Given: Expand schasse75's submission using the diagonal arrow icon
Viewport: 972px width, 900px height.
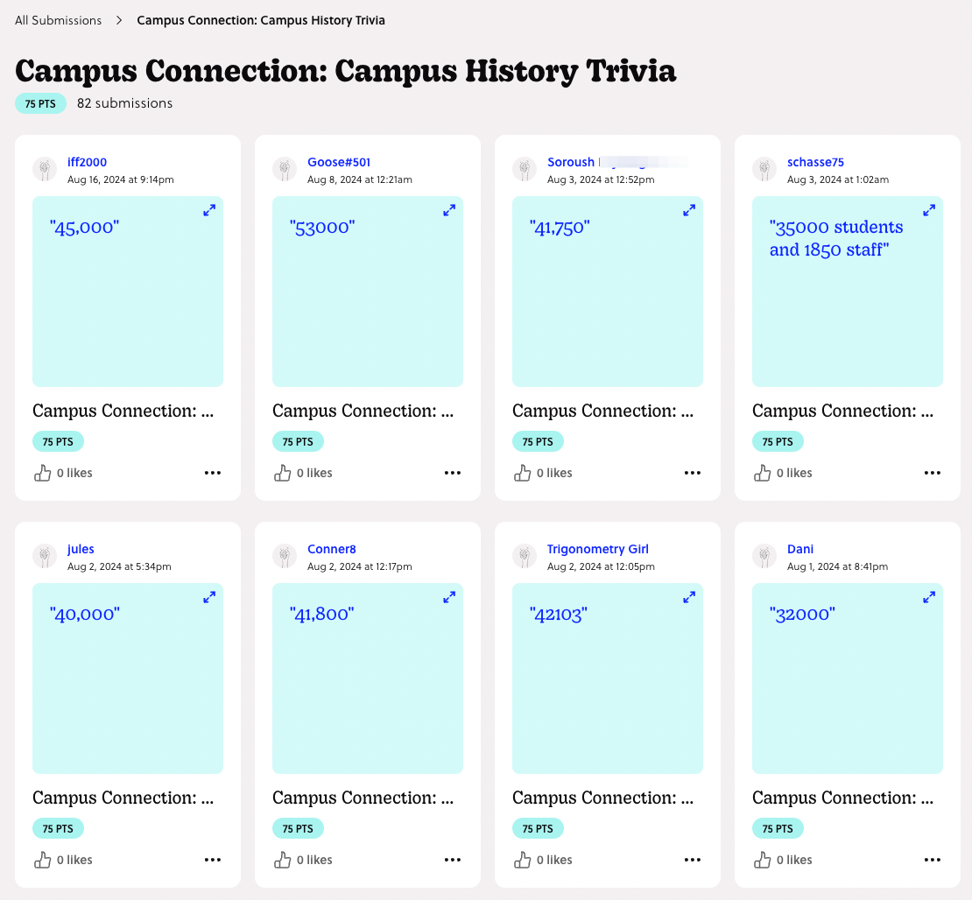Looking at the screenshot, I should [x=929, y=210].
